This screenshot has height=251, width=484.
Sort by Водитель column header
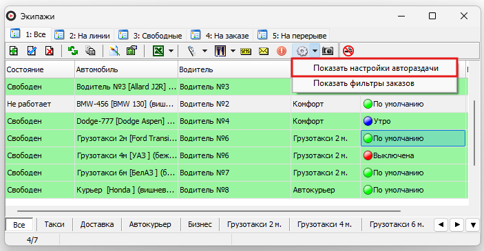coord(234,69)
